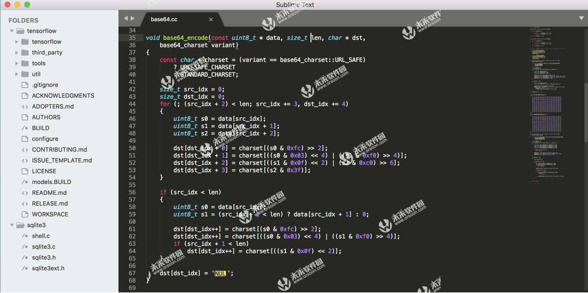Click the .gitignore file icon

tap(25, 85)
